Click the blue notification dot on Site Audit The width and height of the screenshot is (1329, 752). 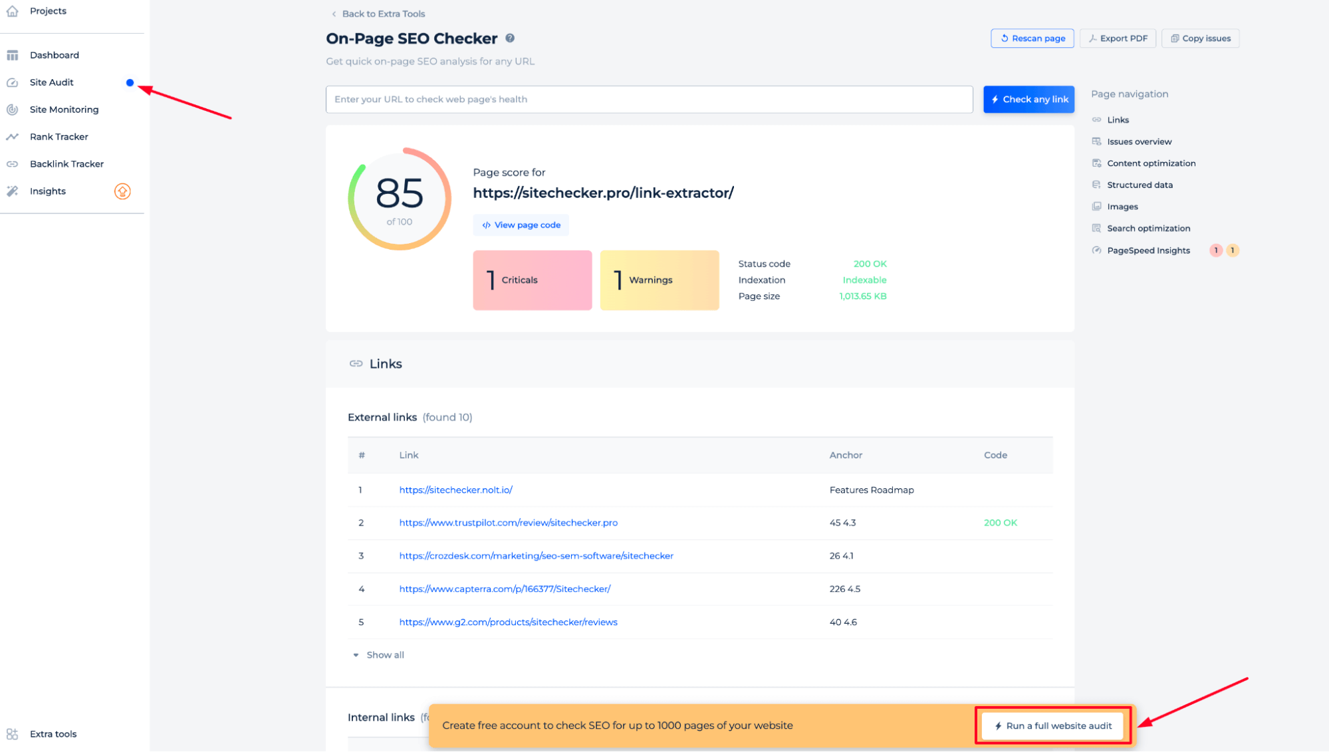coord(130,83)
